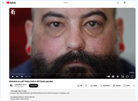
Task: Toggle closed captions (CC)
Action: tap(113, 77)
